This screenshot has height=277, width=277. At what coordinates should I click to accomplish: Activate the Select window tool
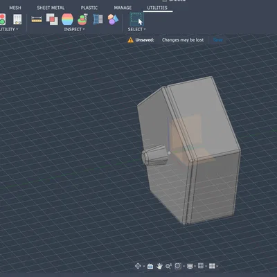click(x=136, y=19)
